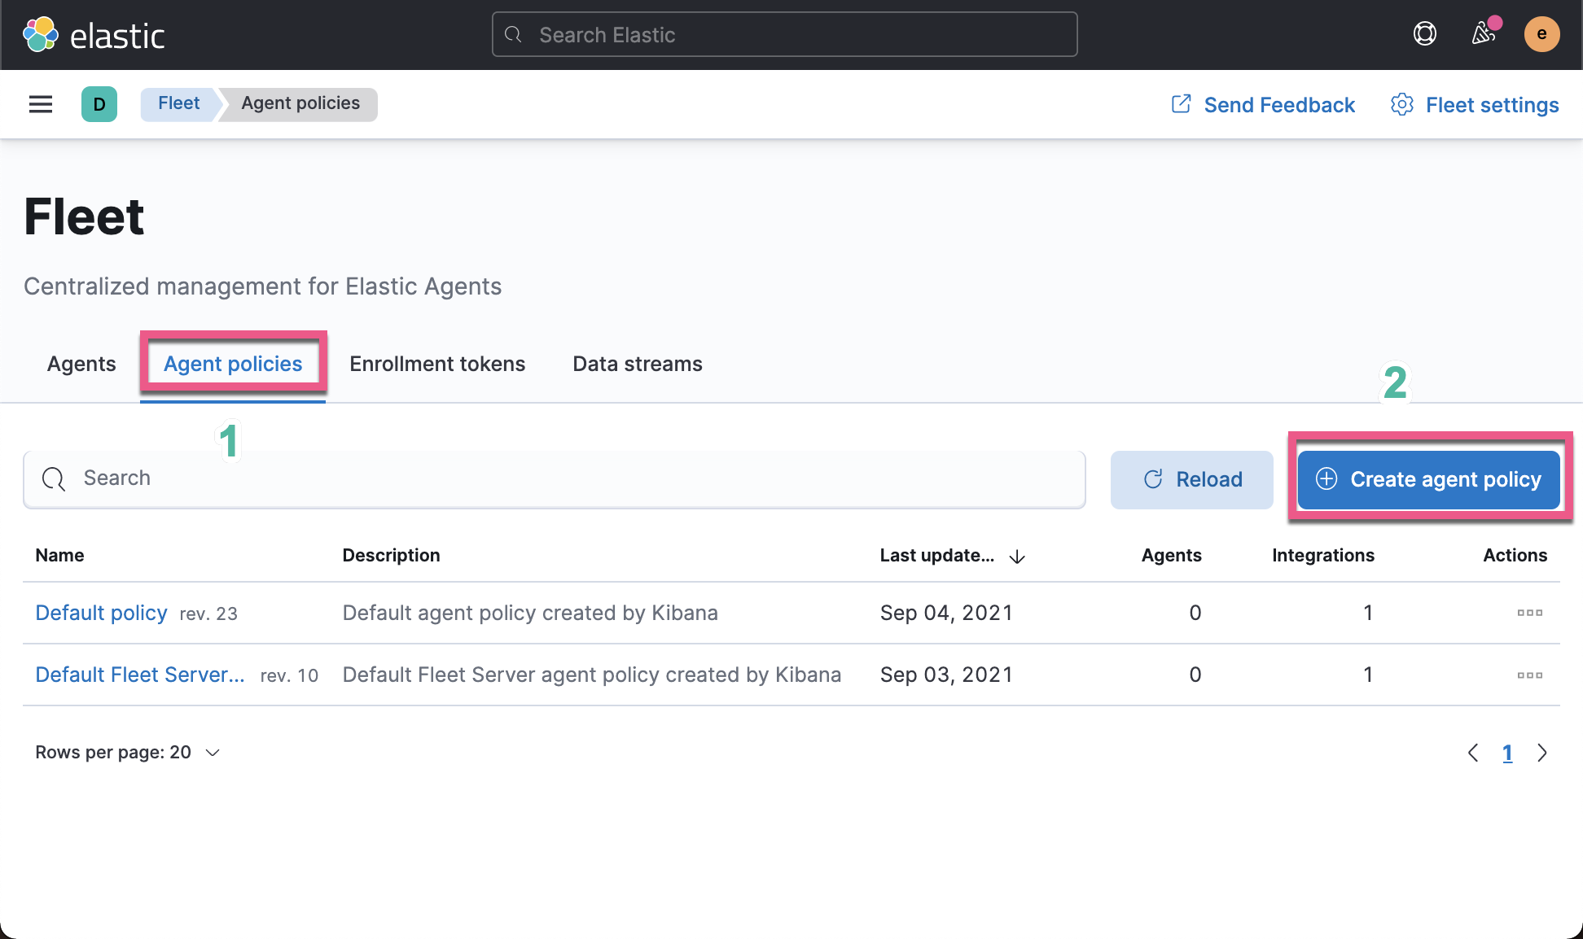Viewport: 1583px width, 939px height.
Task: Switch to the Agents tab
Action: tap(81, 363)
